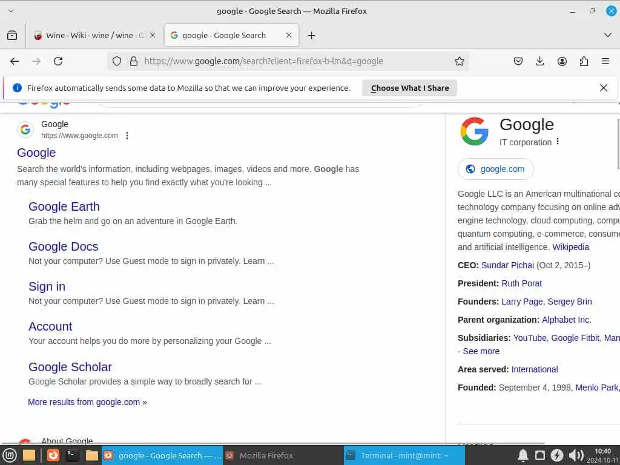Open the Firefox account menu

click(x=562, y=61)
